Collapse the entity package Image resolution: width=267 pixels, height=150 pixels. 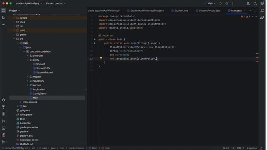click(x=28, y=60)
